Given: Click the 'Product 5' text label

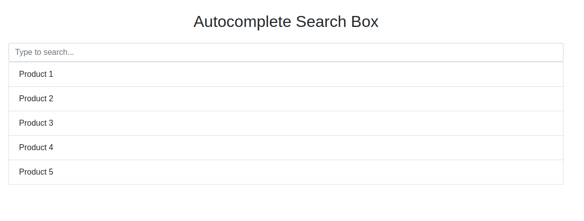Looking at the screenshot, I should click(x=36, y=172).
